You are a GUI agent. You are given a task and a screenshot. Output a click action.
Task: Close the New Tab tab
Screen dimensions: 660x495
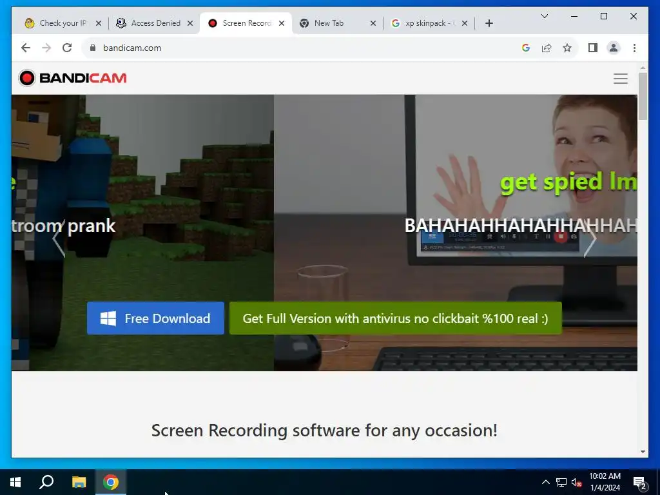(373, 23)
